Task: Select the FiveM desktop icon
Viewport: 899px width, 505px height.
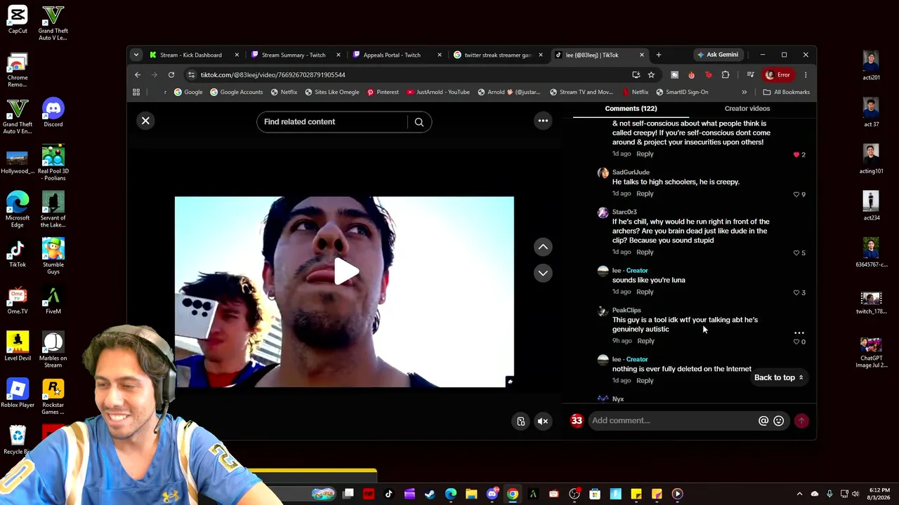Action: (53, 300)
